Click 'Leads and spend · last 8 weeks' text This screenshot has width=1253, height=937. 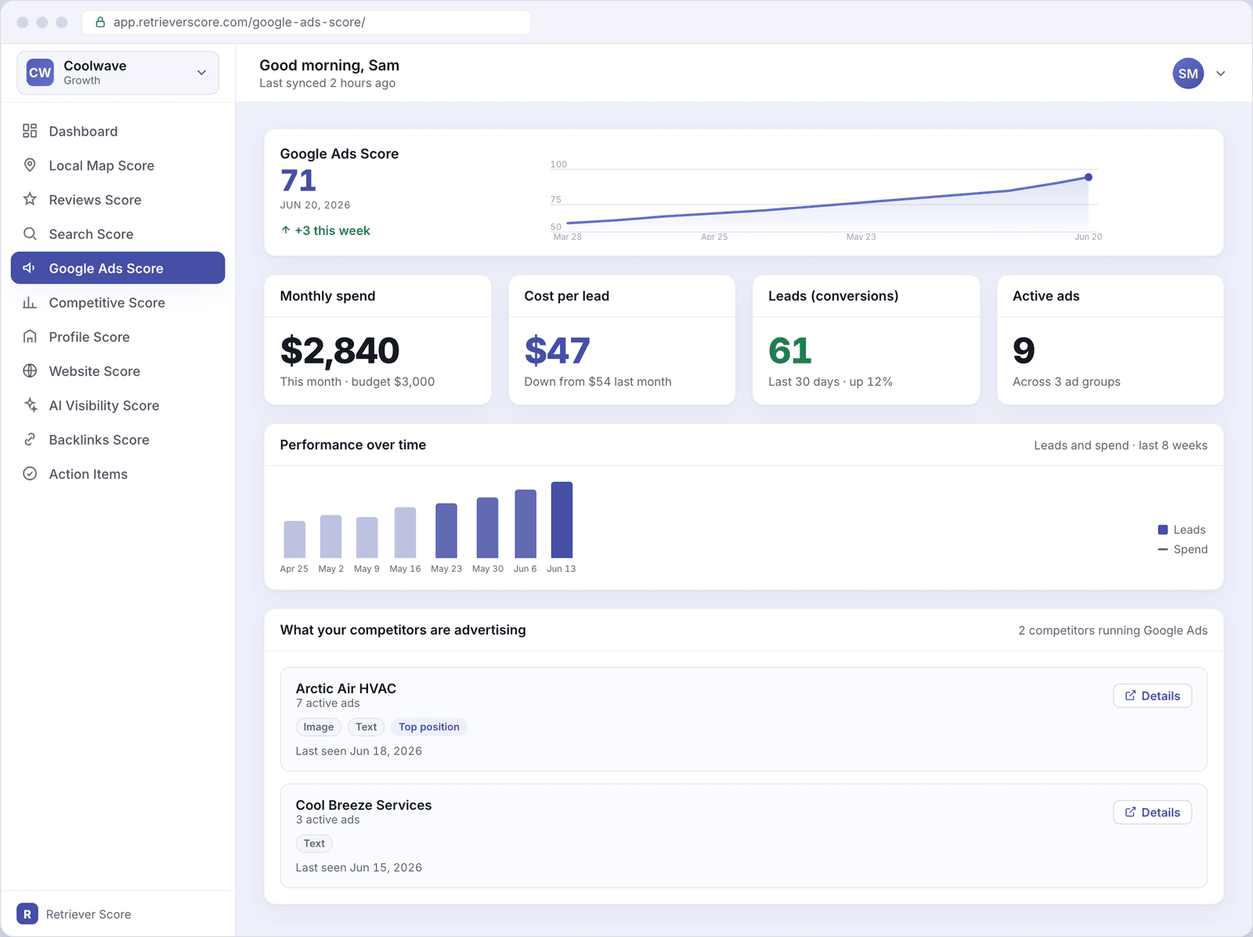point(1121,445)
